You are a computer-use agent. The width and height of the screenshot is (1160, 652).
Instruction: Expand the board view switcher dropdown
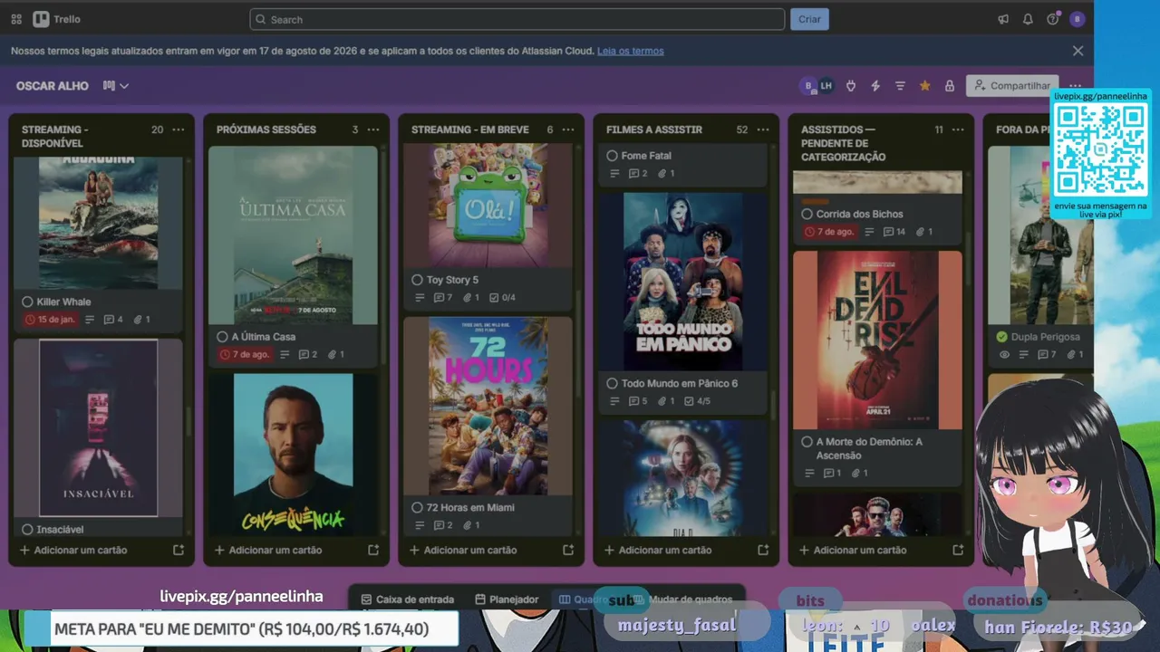point(116,86)
